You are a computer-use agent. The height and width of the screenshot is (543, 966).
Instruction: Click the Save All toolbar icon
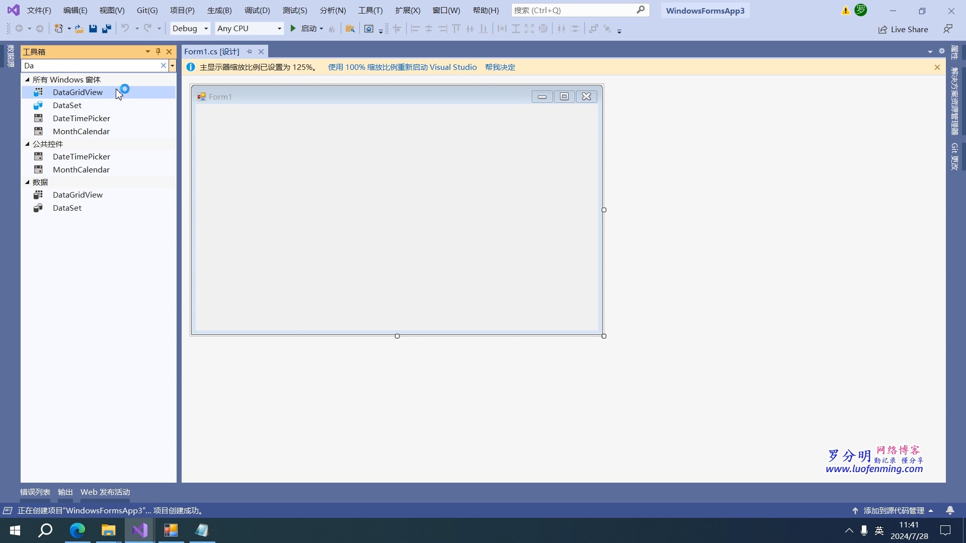pyautogui.click(x=107, y=29)
